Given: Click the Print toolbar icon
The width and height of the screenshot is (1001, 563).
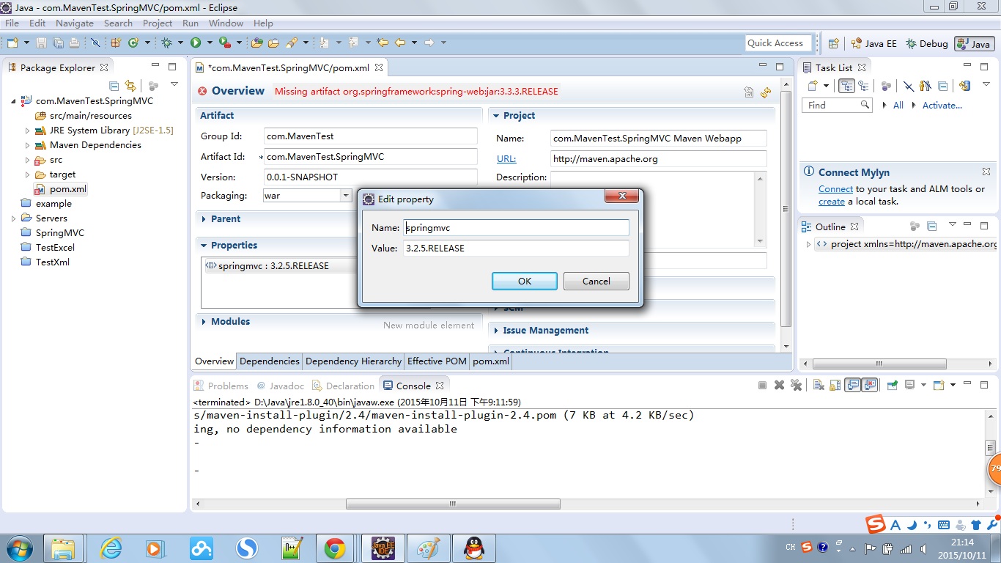Looking at the screenshot, I should [73, 43].
